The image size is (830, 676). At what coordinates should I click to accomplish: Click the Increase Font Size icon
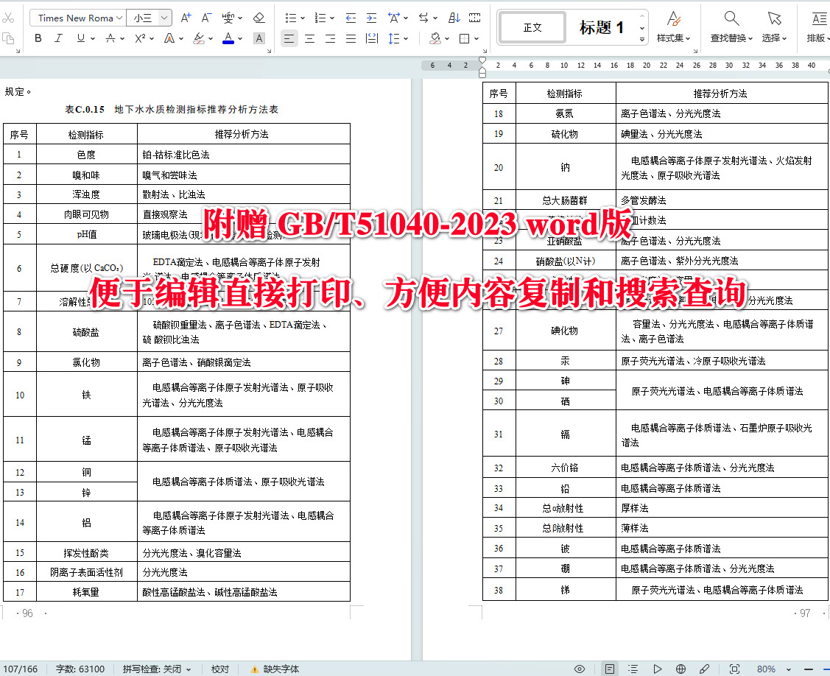coord(186,17)
